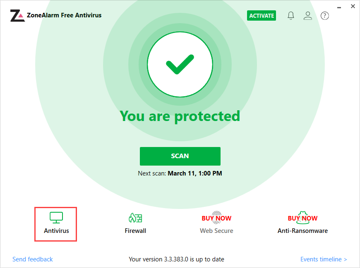
Task: Click the ZoneAlarm Z logo
Action: (17, 16)
